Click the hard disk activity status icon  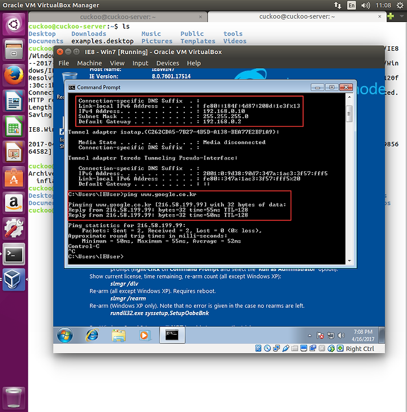coord(258,348)
